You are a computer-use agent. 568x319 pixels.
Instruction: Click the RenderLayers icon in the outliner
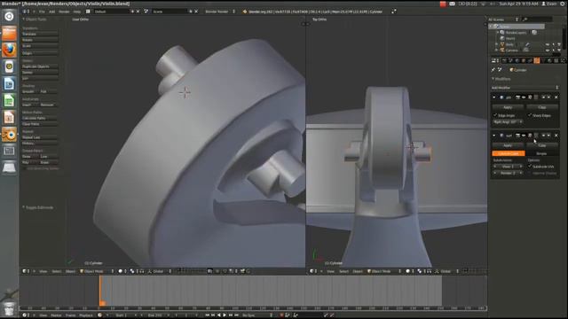tap(502, 33)
